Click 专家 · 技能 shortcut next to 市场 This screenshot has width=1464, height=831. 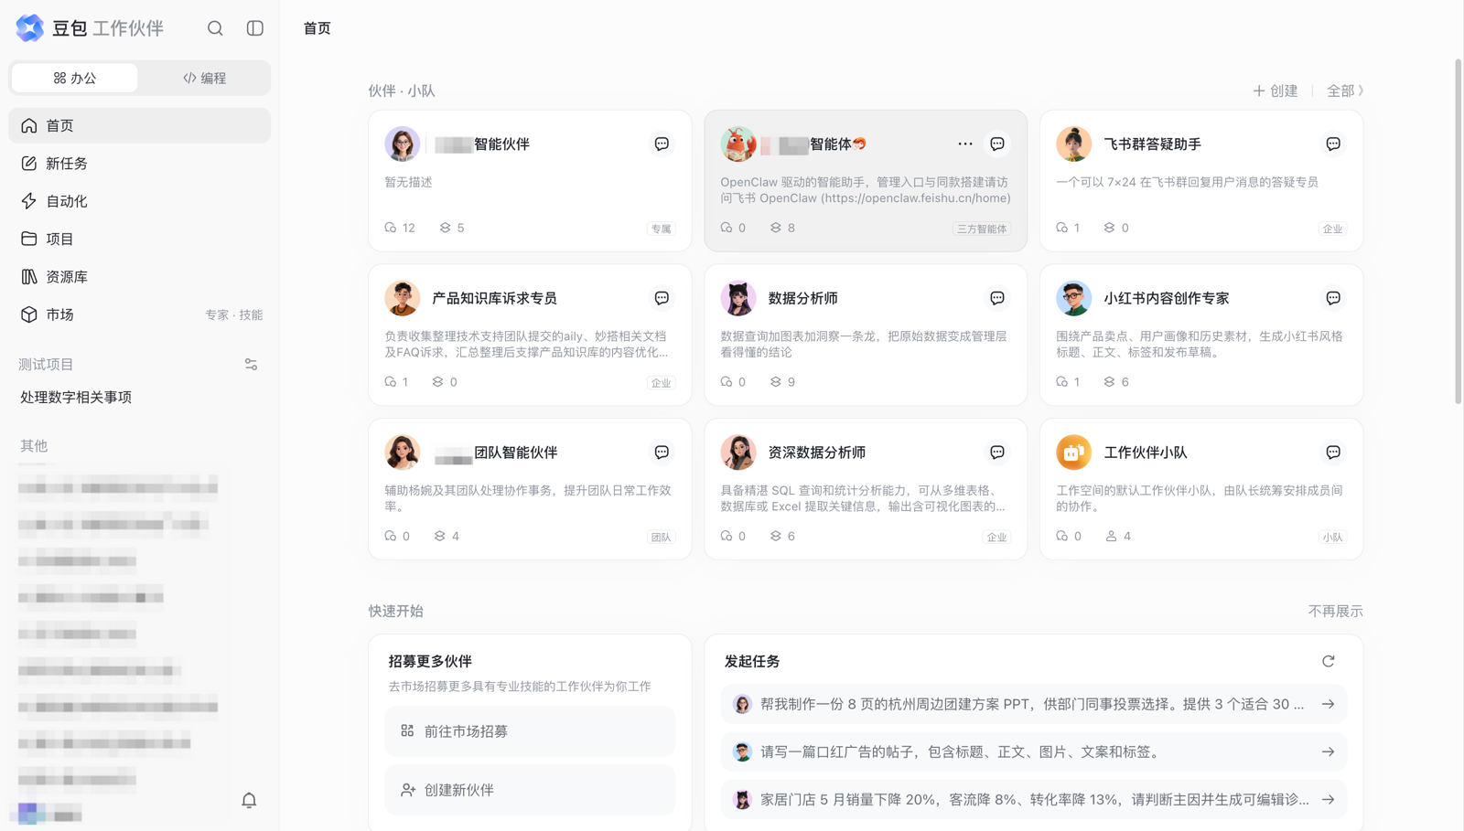[x=234, y=314]
